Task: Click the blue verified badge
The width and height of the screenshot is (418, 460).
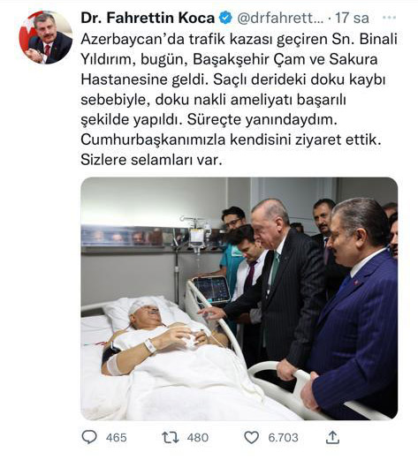Action: [x=225, y=18]
